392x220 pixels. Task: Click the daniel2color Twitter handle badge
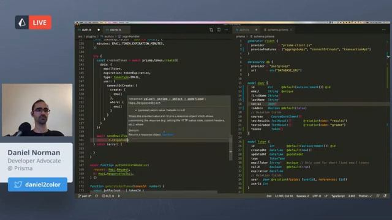[x=37, y=185]
